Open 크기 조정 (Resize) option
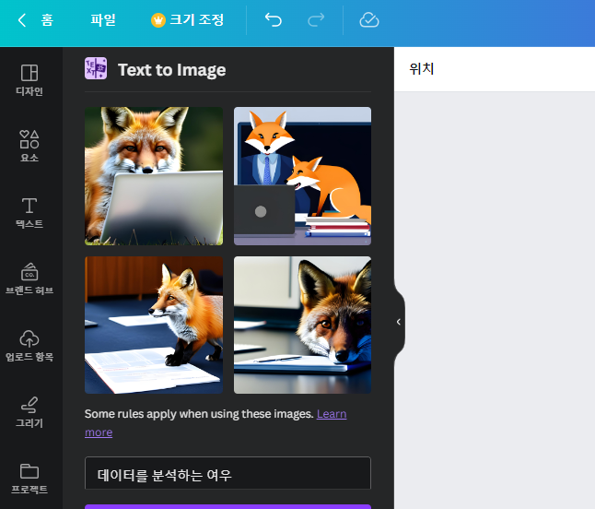The width and height of the screenshot is (595, 509). (196, 19)
